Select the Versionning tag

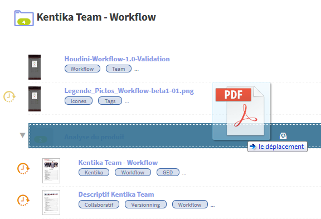[145, 205]
